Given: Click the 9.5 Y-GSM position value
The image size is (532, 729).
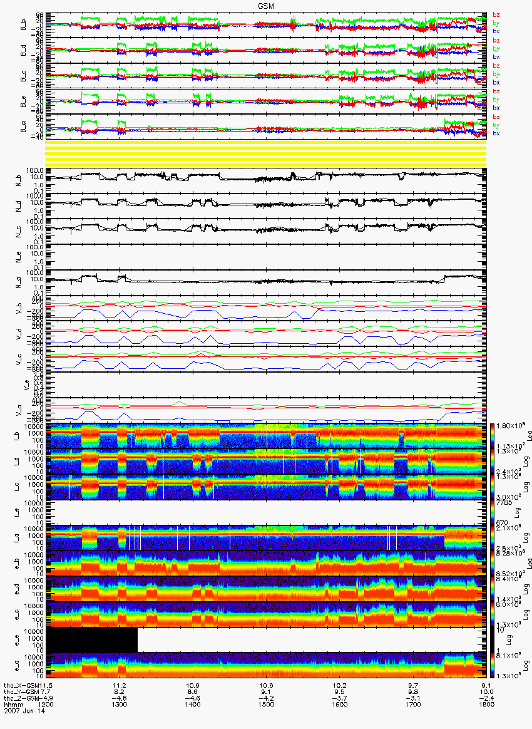Looking at the screenshot, I should [x=340, y=692].
